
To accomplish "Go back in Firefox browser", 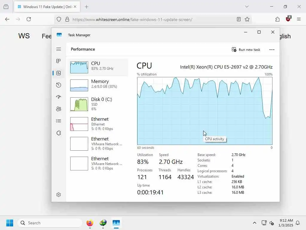I will coord(7,19).
